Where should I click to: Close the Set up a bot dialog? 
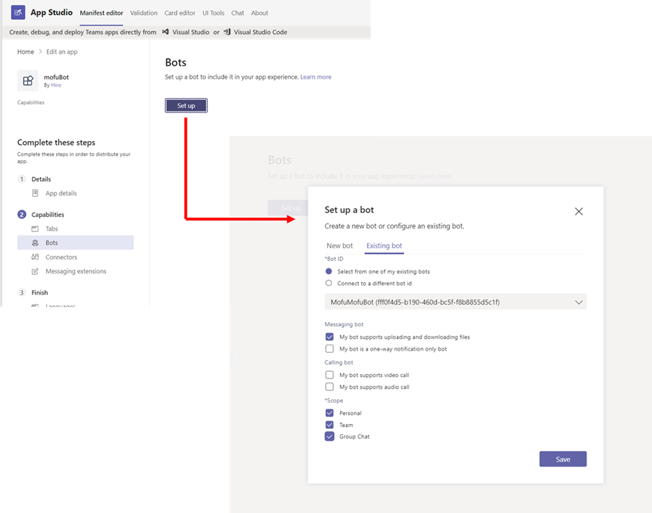point(578,212)
